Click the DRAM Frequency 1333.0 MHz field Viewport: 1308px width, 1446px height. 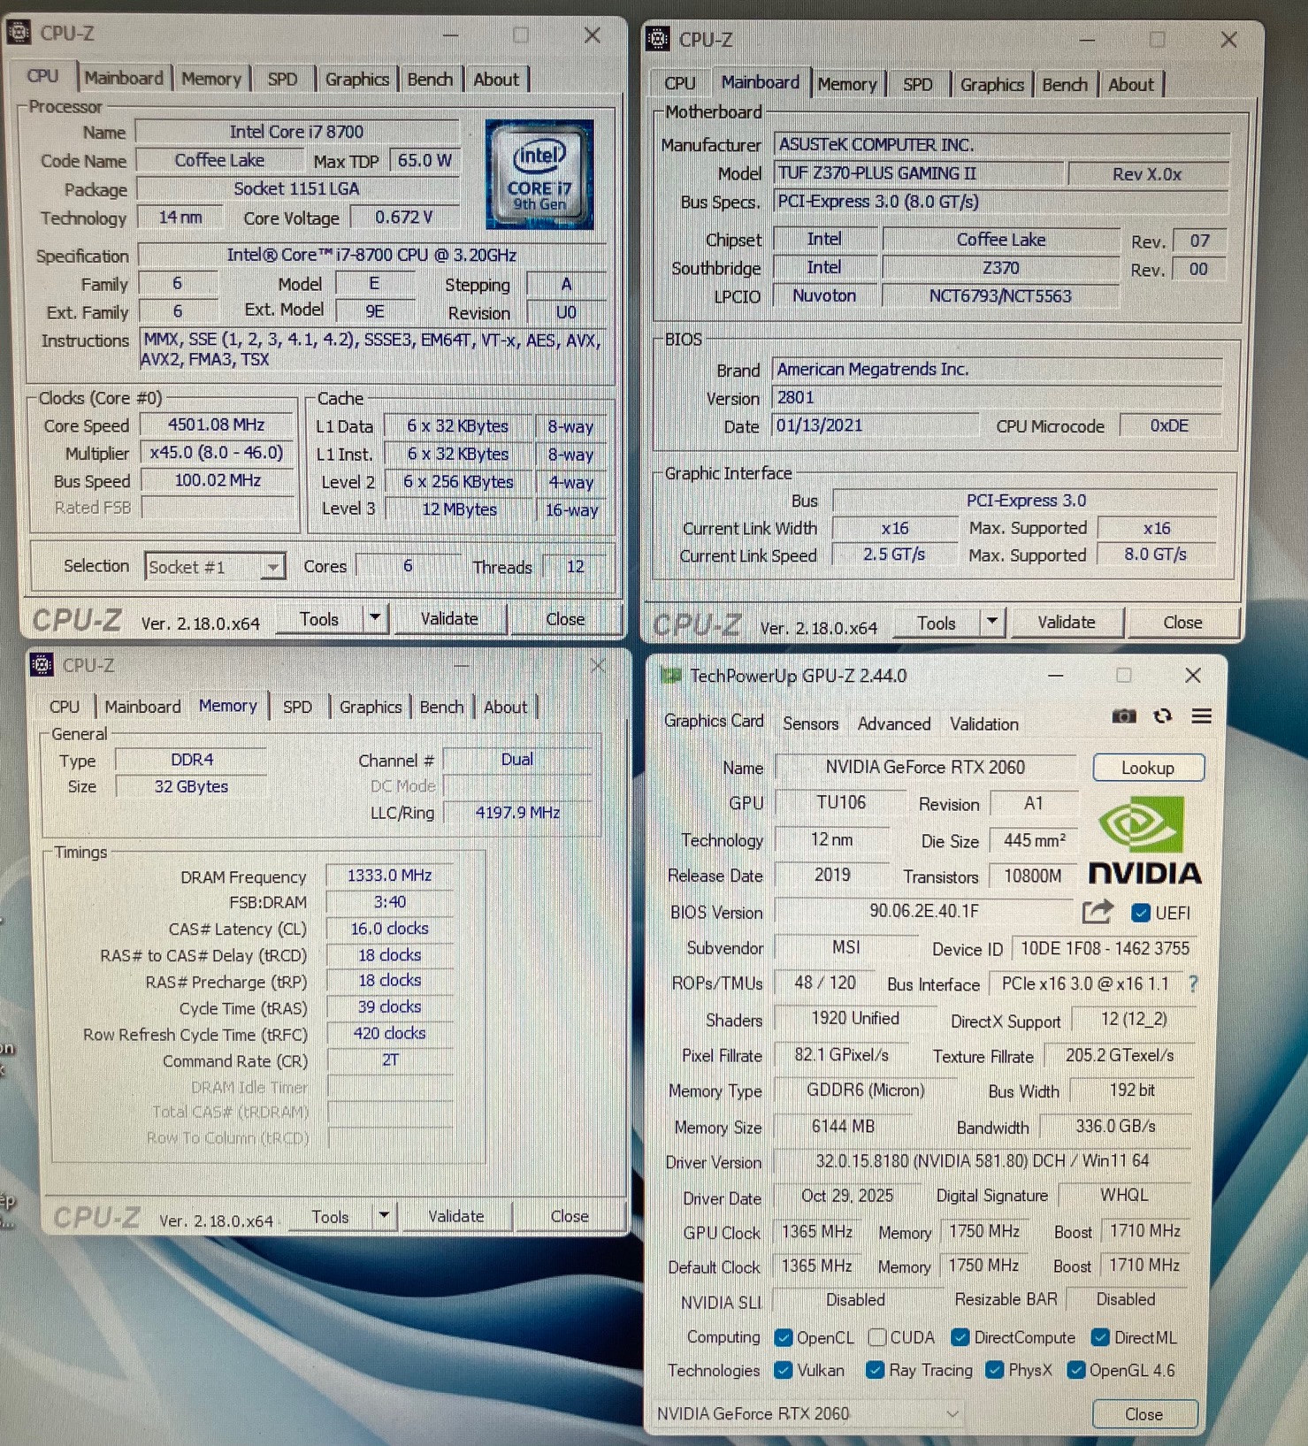click(389, 875)
